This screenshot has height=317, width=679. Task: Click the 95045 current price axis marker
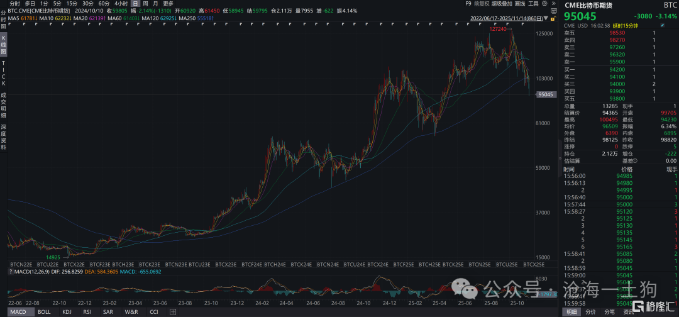pos(545,94)
